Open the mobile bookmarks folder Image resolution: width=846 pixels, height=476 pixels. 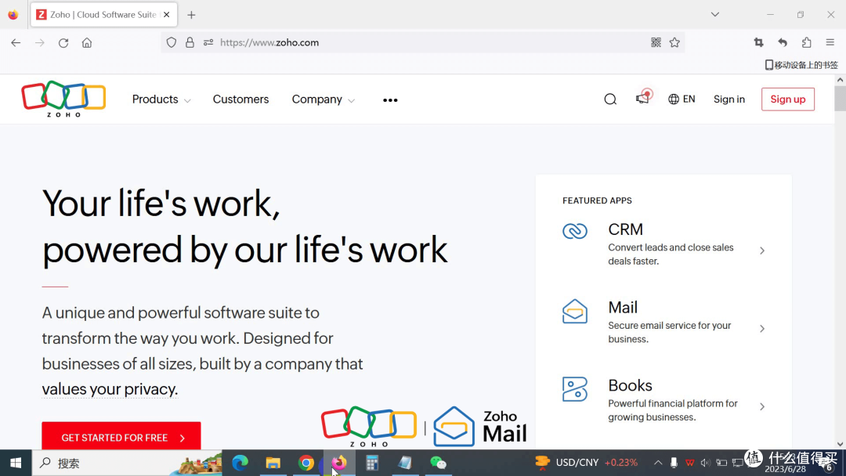(801, 65)
